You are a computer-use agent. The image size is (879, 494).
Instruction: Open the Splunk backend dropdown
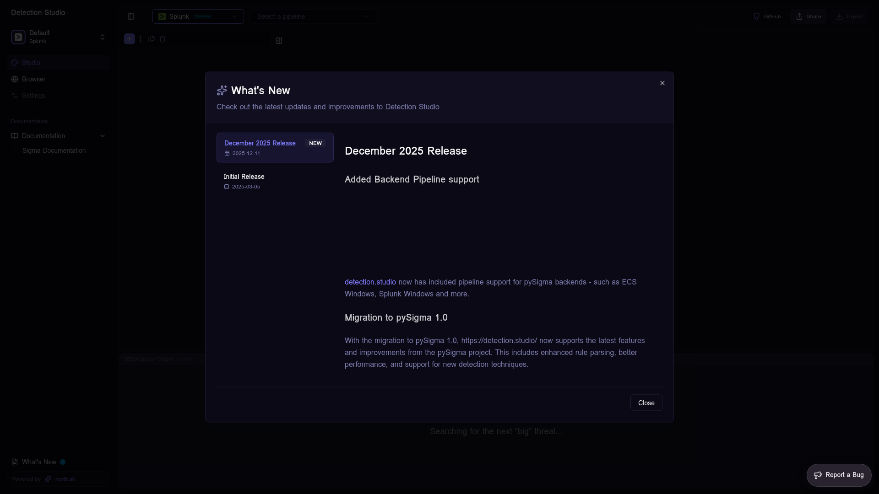click(x=198, y=16)
